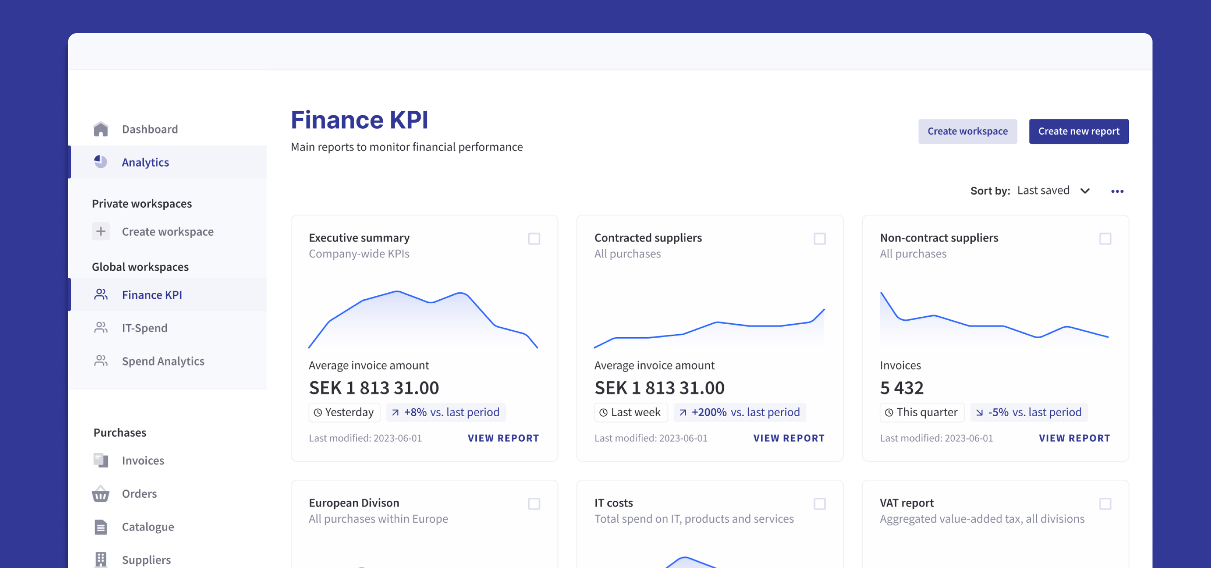Viewport: 1211px width, 568px height.
Task: Click the VAT report card title
Action: click(x=906, y=502)
